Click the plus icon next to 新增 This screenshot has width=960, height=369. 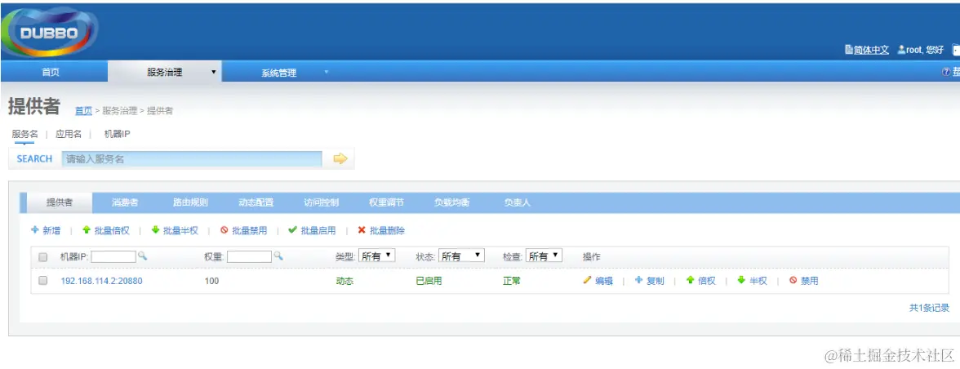(x=35, y=231)
